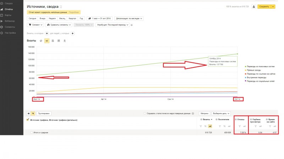
Task: Open the Точность: 100% dropdown
Action: [84, 25]
